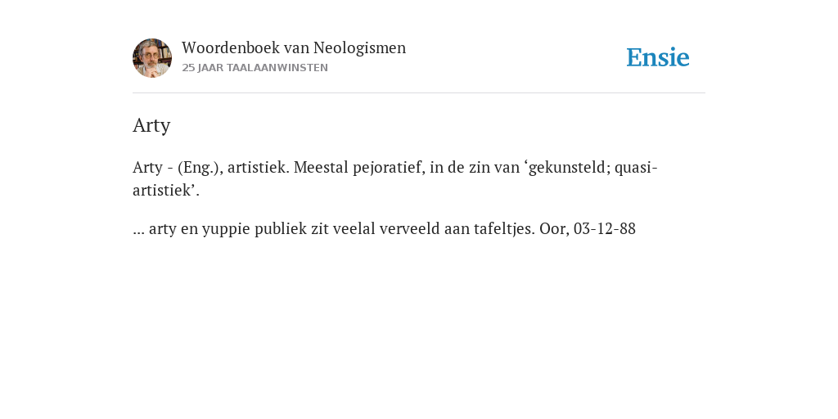Click the horizontal divider under the header

pos(419,93)
